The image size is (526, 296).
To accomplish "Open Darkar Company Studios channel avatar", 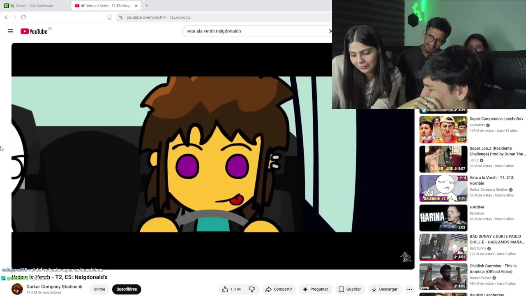I will [x=17, y=289].
